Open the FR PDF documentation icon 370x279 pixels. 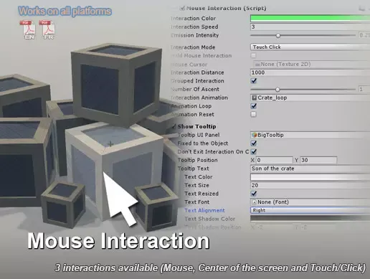click(49, 30)
